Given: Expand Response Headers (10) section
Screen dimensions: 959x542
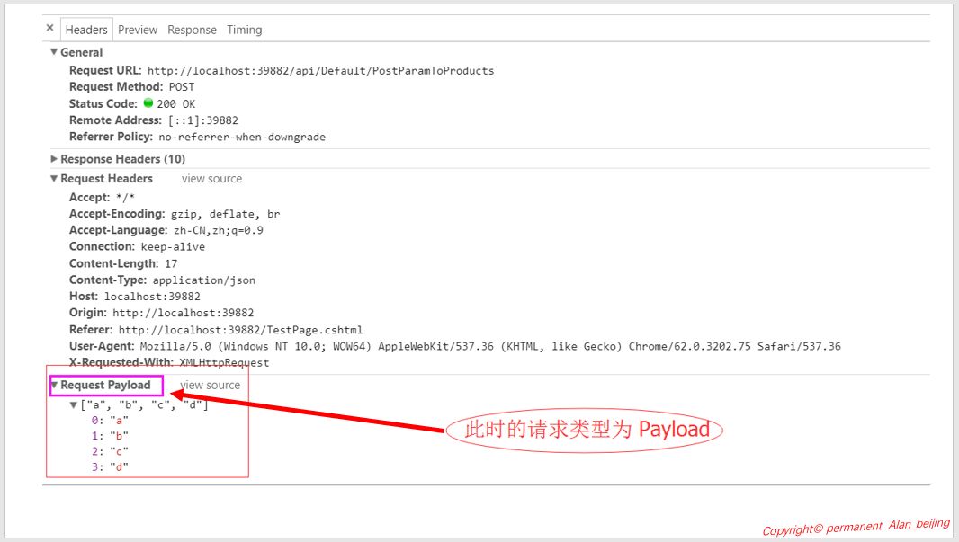Looking at the screenshot, I should tap(54, 159).
